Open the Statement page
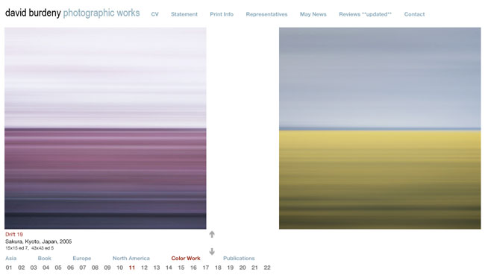Image resolution: width=485 pixels, height=275 pixels. click(x=184, y=14)
